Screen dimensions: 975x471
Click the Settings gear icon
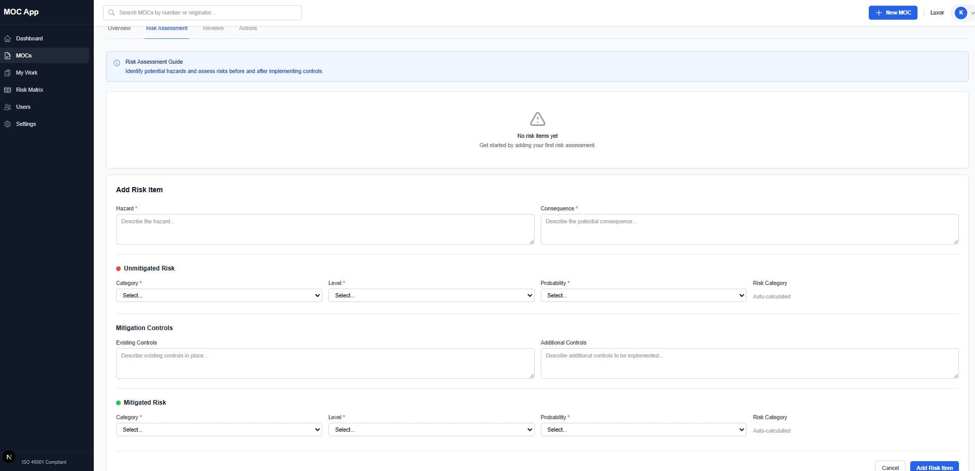7,124
